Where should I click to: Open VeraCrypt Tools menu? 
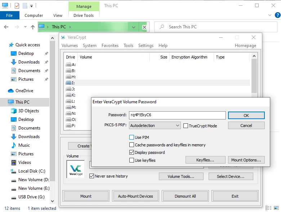(x=129, y=46)
